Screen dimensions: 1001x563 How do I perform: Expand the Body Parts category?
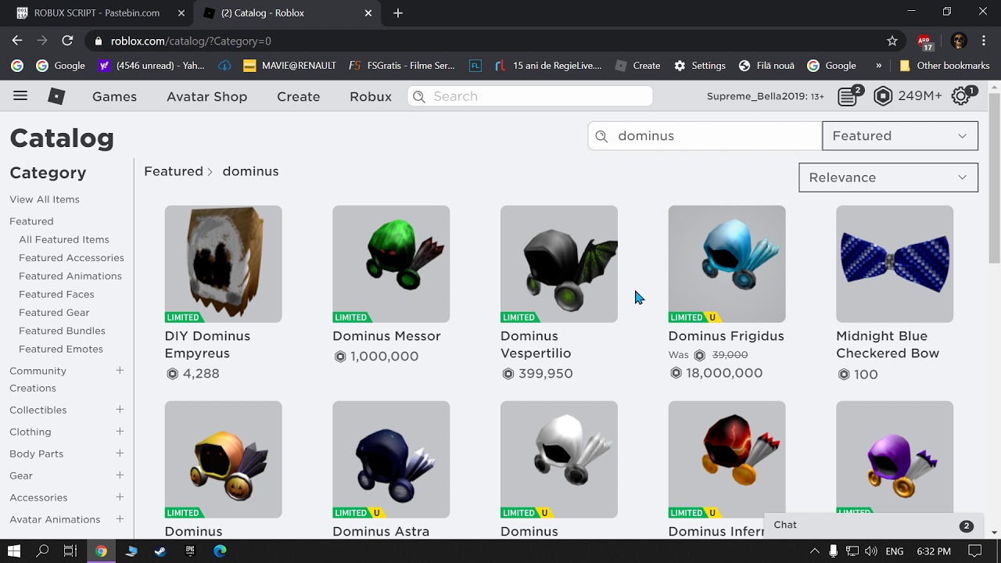pos(120,454)
